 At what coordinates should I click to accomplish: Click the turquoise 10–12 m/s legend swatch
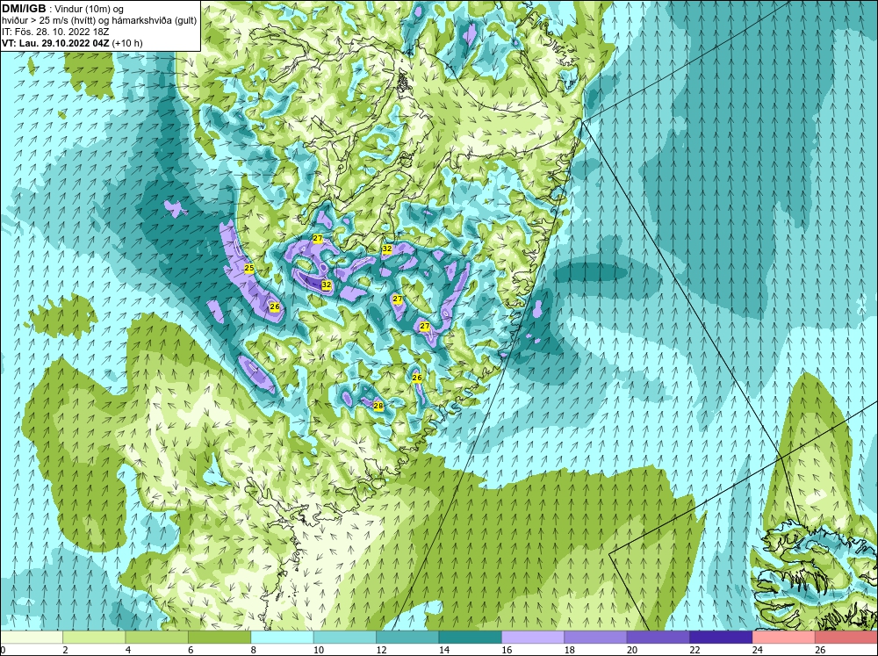pyautogui.click(x=345, y=637)
